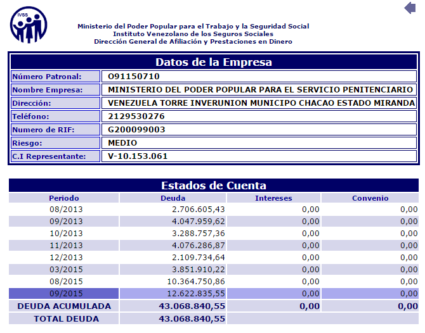
Task: Select period 11/2013
Action: click(x=66, y=246)
